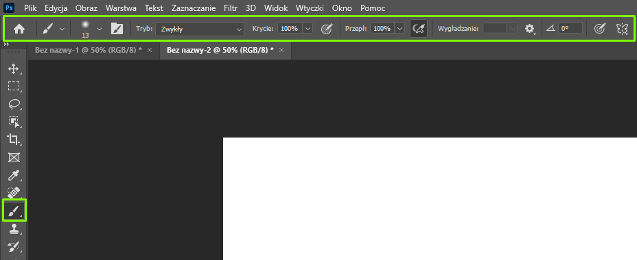The width and height of the screenshot is (637, 260).
Task: Click the brush angle 0° field
Action: tap(570, 28)
